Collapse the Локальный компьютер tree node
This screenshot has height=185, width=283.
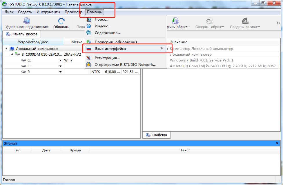coord(6,49)
